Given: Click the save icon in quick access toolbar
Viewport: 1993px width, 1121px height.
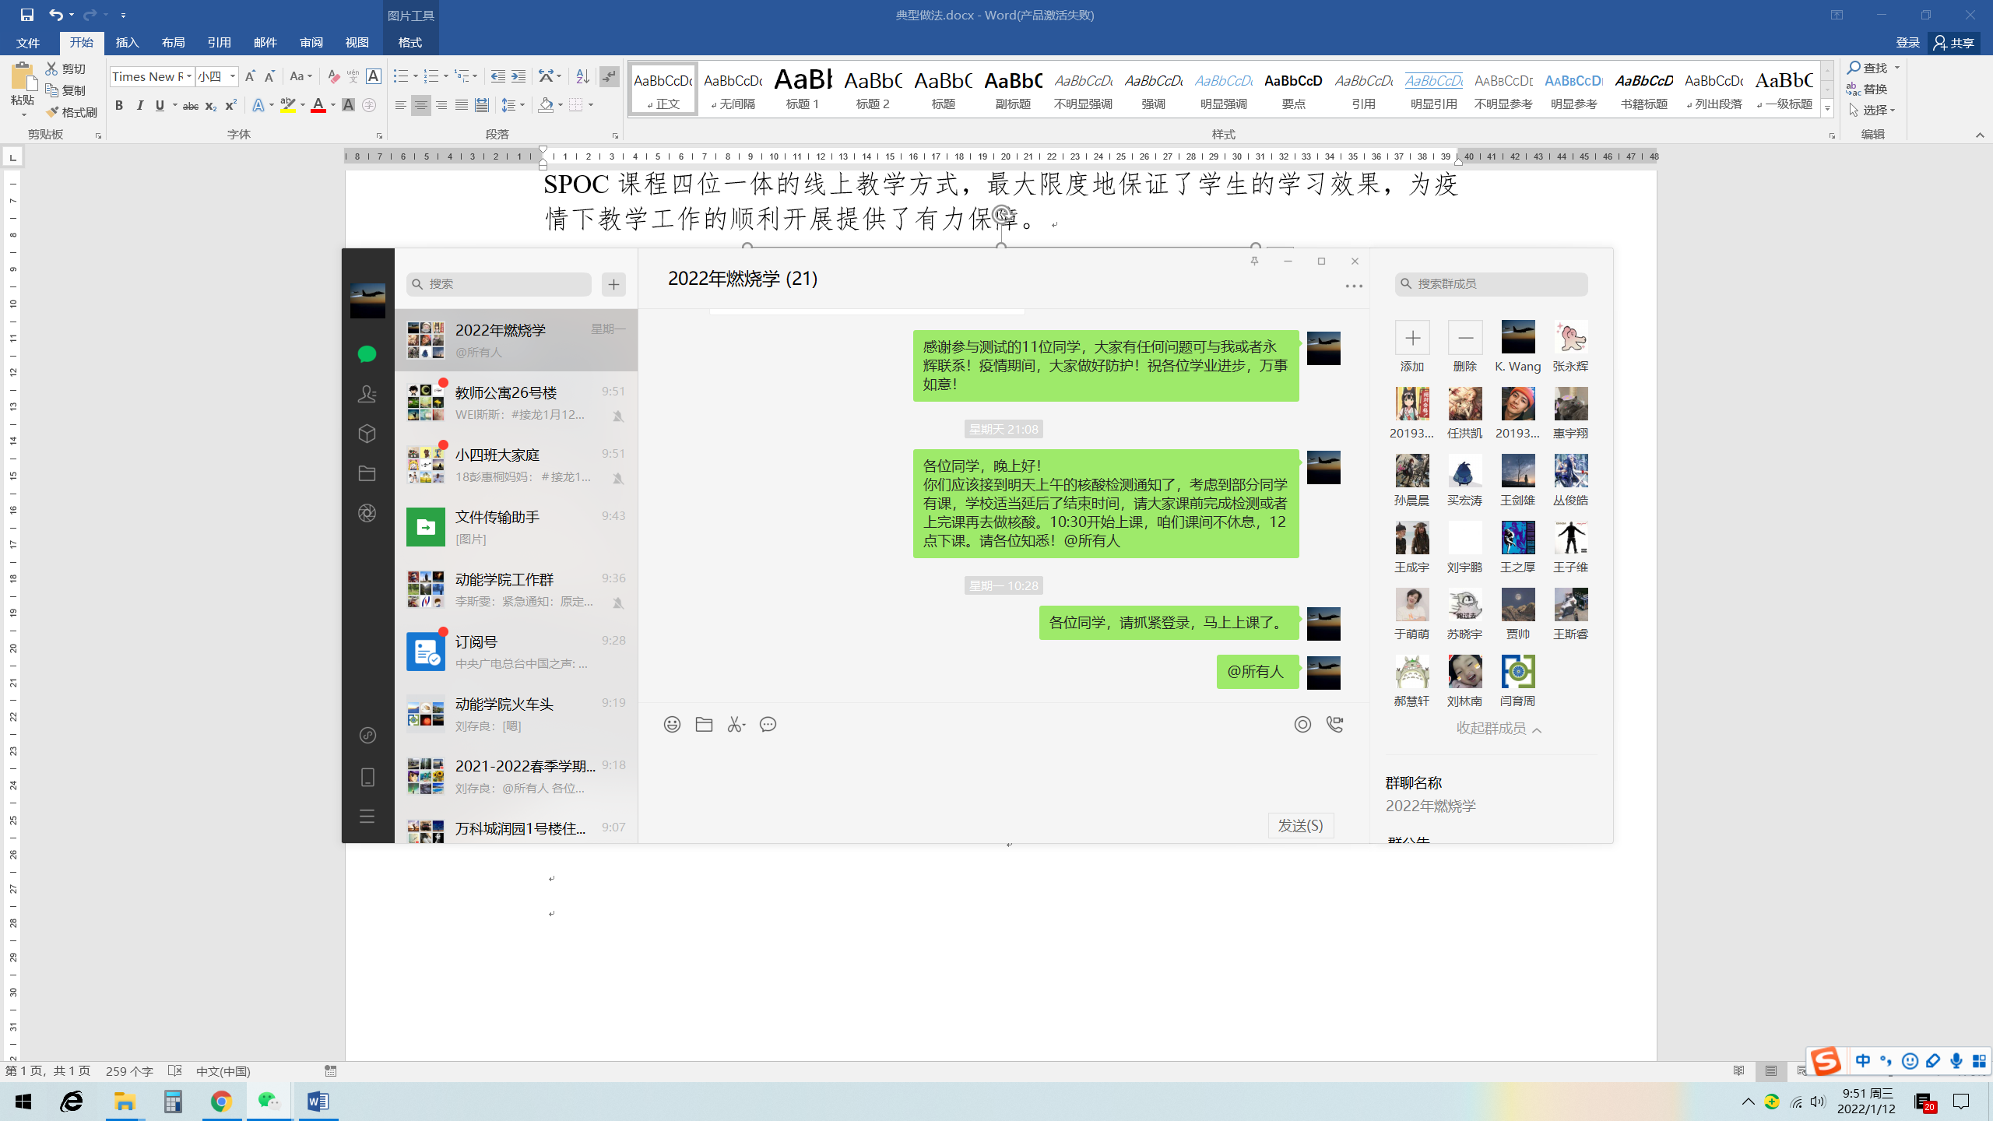Looking at the screenshot, I should tap(26, 15).
